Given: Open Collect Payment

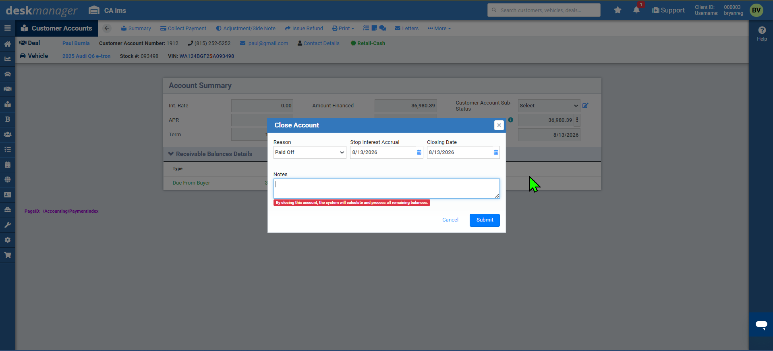Looking at the screenshot, I should (x=183, y=28).
